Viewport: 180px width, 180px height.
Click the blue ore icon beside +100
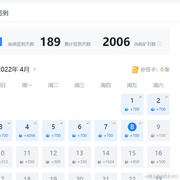coord(126,136)
